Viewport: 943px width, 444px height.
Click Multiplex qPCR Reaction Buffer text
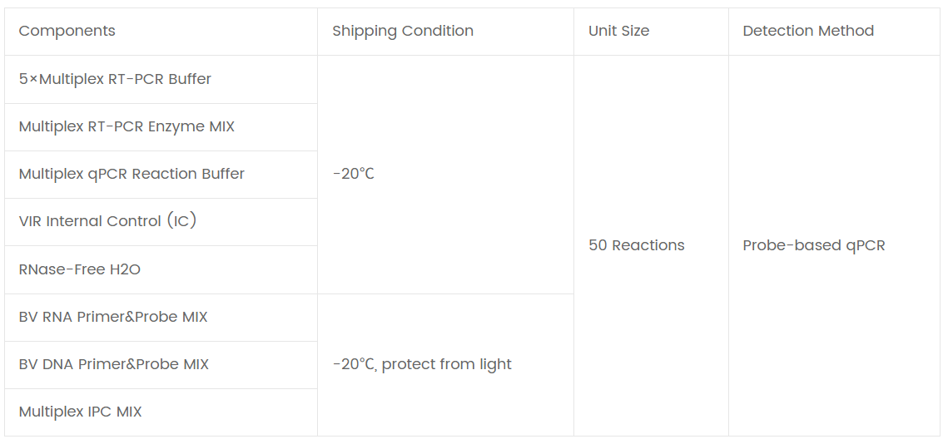(132, 175)
